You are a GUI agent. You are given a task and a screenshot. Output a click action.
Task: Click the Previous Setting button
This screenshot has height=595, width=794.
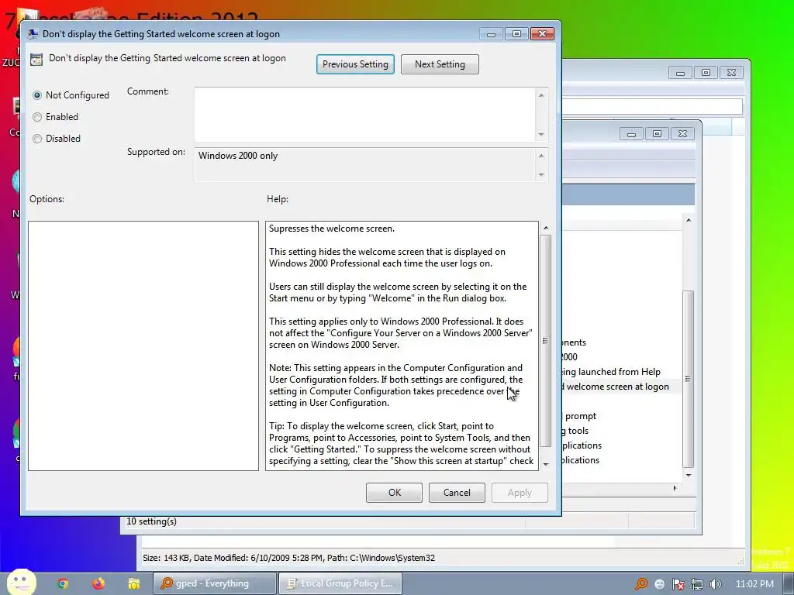(355, 64)
